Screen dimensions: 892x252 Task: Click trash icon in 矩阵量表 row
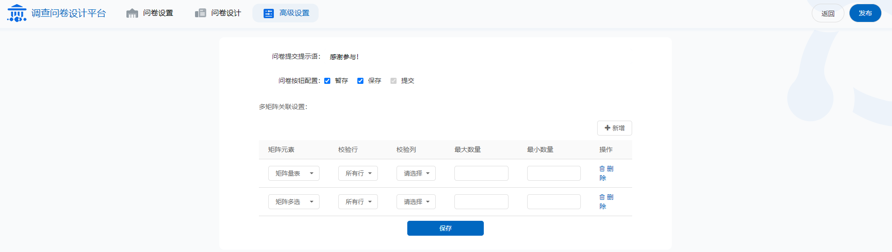pyautogui.click(x=602, y=169)
